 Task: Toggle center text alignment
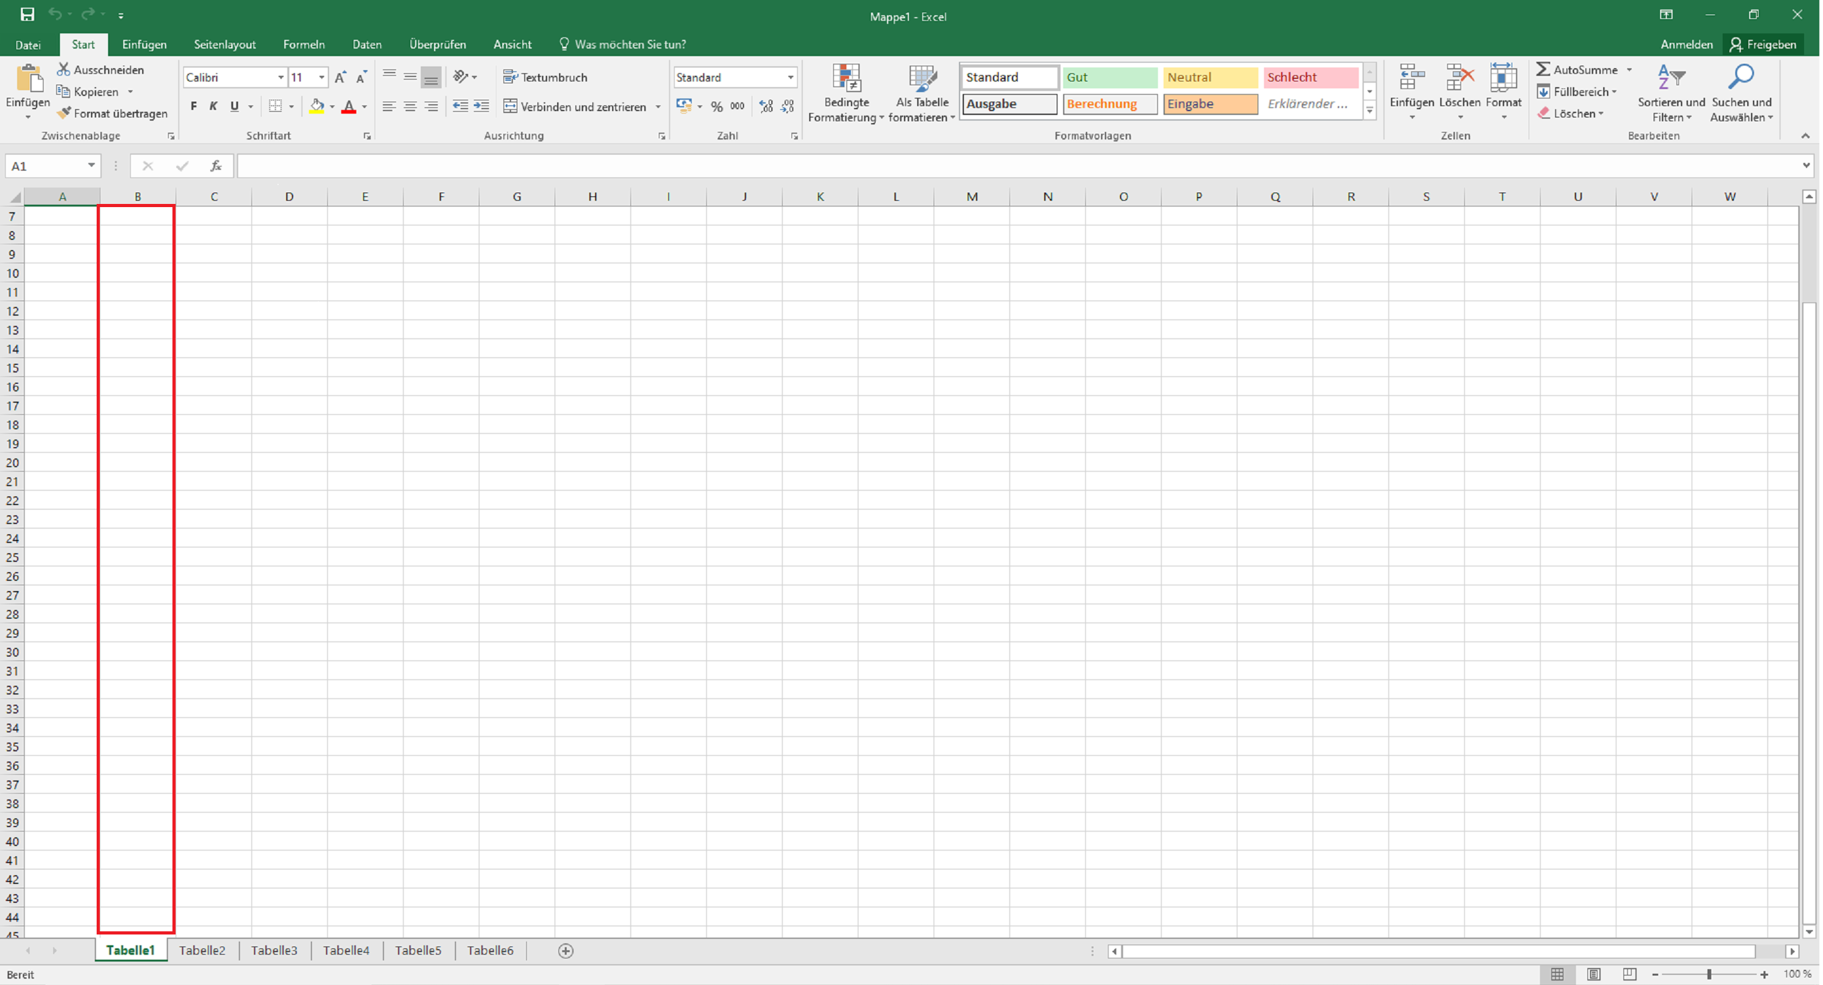(410, 106)
